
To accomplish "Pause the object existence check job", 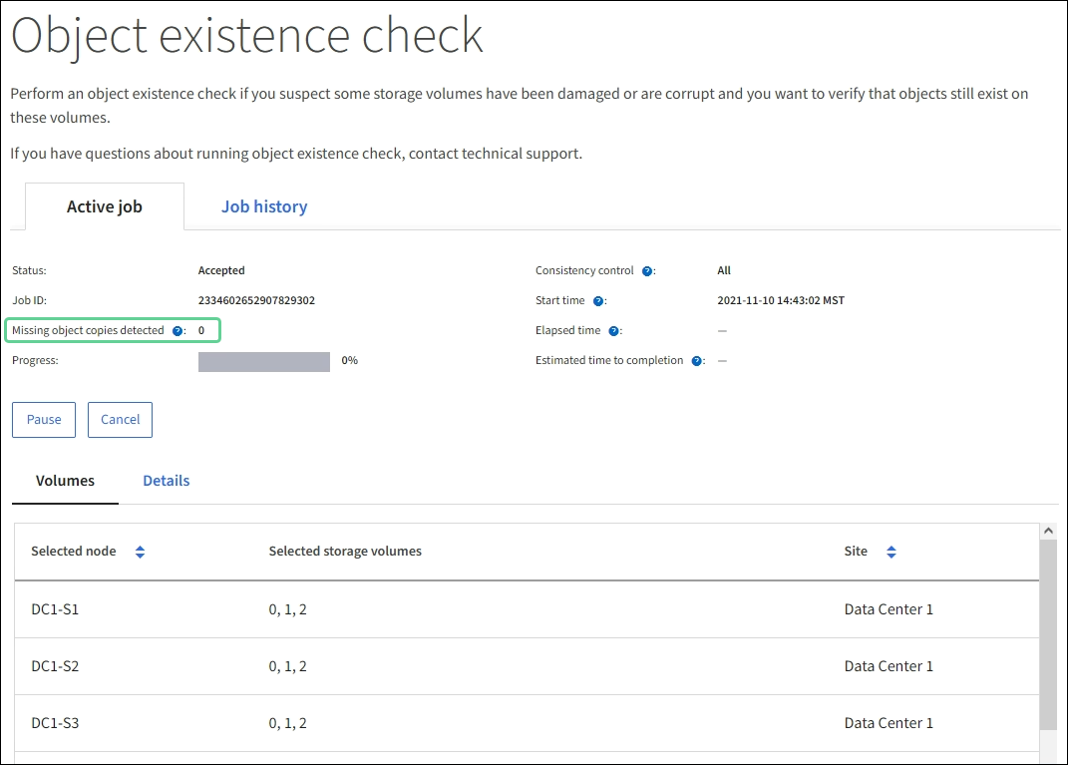I will [x=44, y=419].
